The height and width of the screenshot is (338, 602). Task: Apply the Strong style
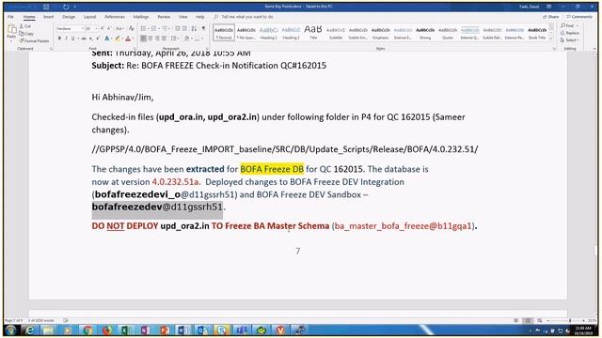(425, 33)
